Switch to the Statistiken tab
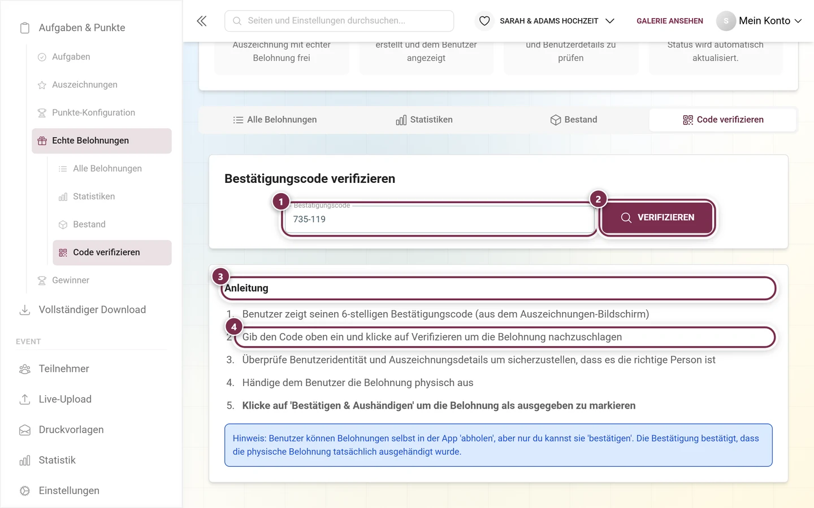This screenshot has width=814, height=508. [424, 120]
